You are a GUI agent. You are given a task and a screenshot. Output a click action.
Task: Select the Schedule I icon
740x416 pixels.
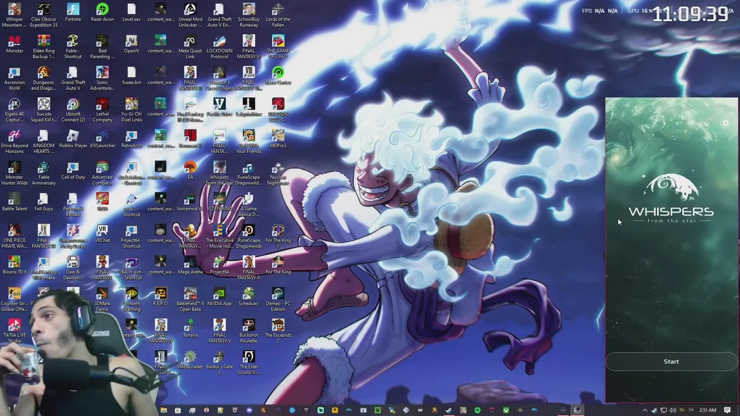pyautogui.click(x=249, y=297)
